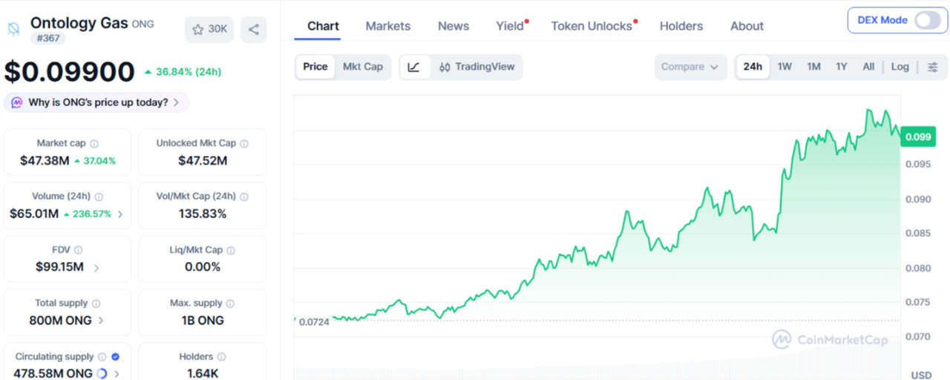Open Why is ONG's price up today

click(x=96, y=102)
